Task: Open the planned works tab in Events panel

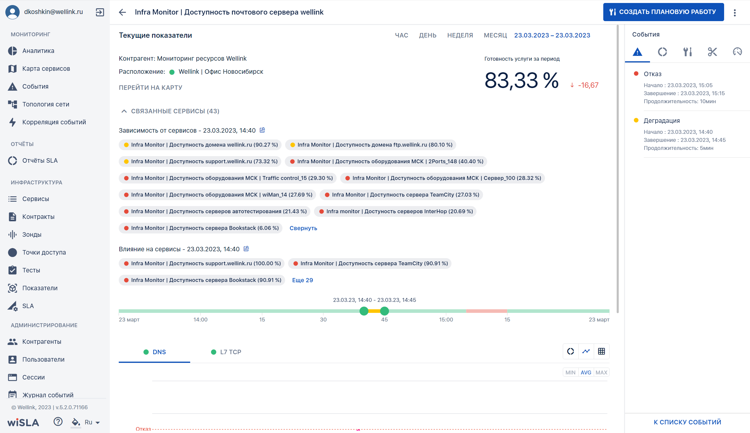Action: pos(687,52)
